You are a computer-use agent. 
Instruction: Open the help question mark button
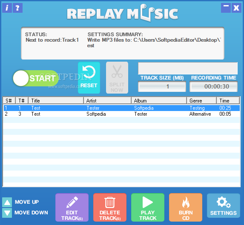(x=17, y=8)
